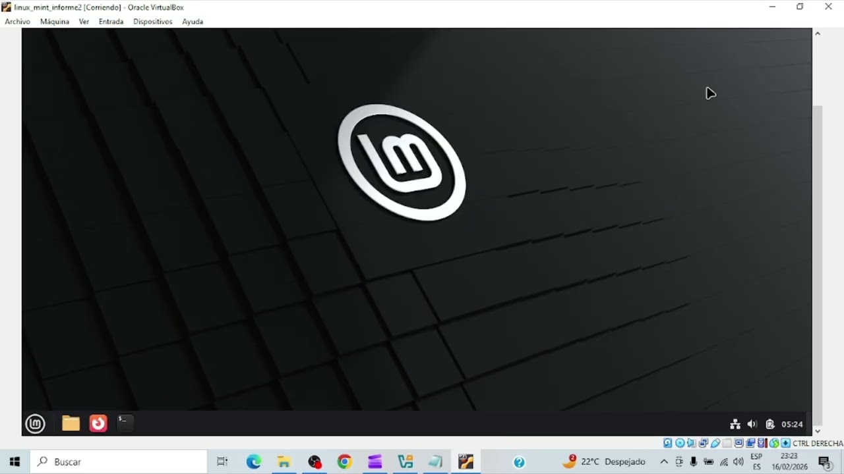Click VirtualBox hard disk activity indicator
The height and width of the screenshot is (474, 844).
tap(667, 443)
